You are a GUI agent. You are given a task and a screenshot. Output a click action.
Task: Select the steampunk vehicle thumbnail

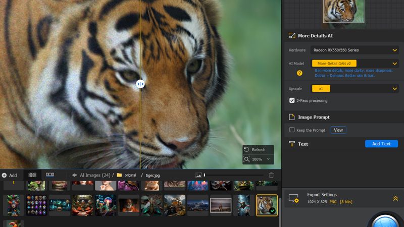click(175, 205)
